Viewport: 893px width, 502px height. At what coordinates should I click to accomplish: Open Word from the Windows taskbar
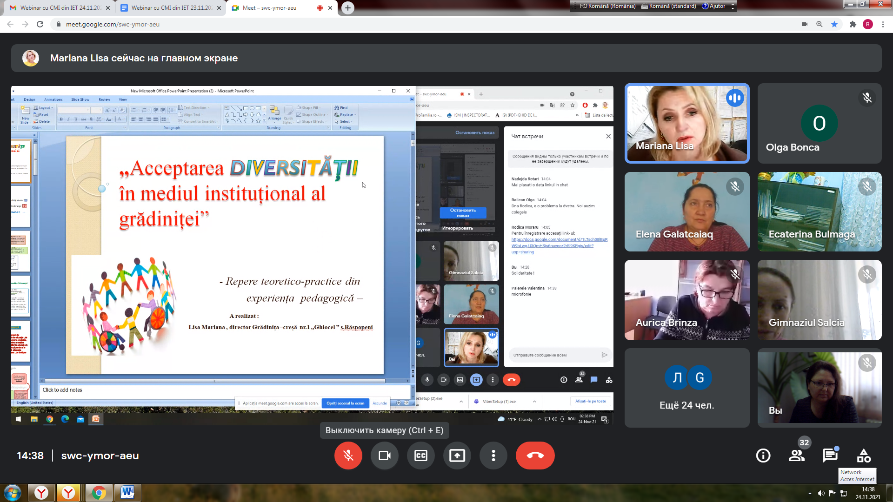127,492
